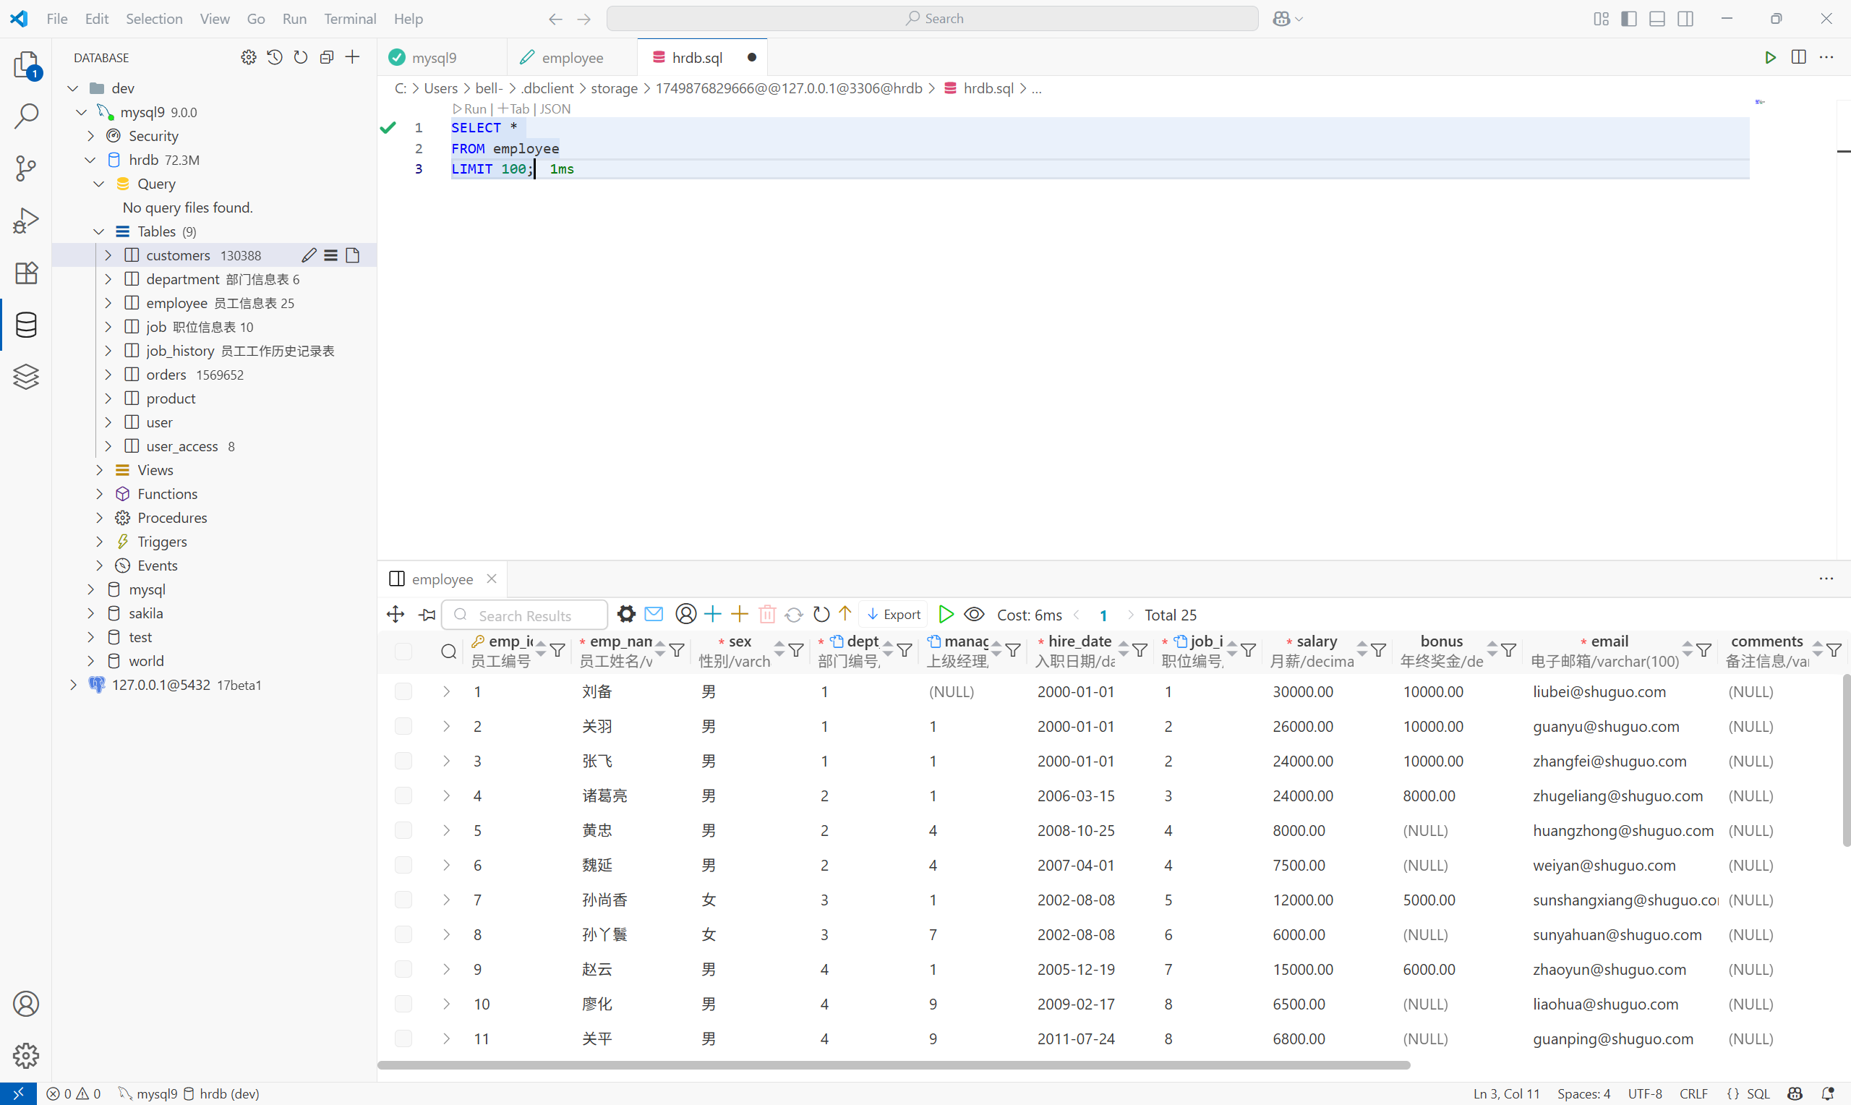Expand the Views folder
Image resolution: width=1851 pixels, height=1105 pixels.
(100, 470)
